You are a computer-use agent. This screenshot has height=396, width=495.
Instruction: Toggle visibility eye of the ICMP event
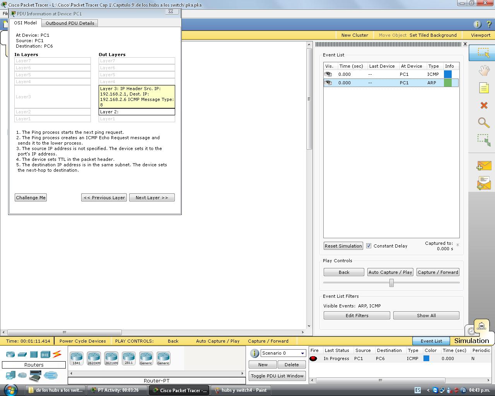[x=328, y=74]
